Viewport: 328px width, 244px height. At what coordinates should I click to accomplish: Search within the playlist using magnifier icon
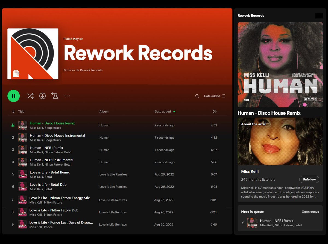pos(197,96)
